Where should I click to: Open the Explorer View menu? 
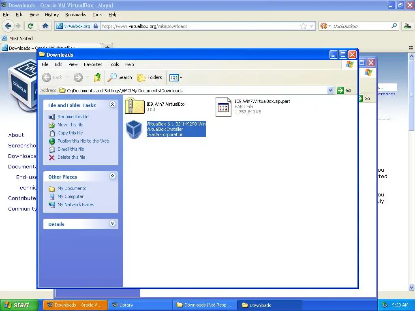(73, 64)
